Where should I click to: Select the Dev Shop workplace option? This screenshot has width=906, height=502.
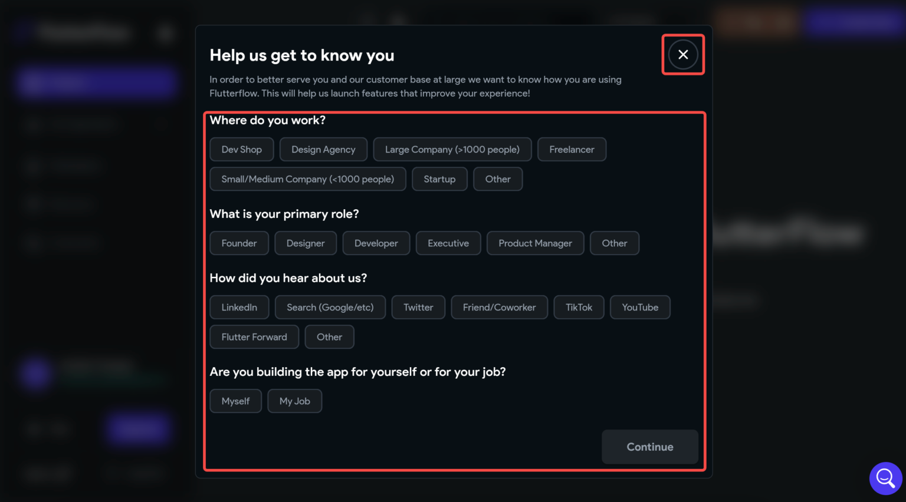(242, 150)
